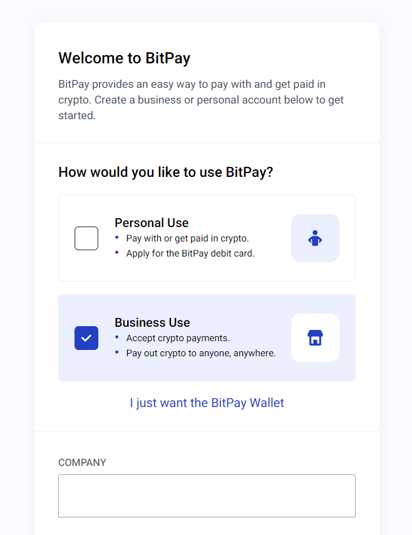412x535 pixels.
Task: Click inside the COMPANY input field
Action: (207, 495)
